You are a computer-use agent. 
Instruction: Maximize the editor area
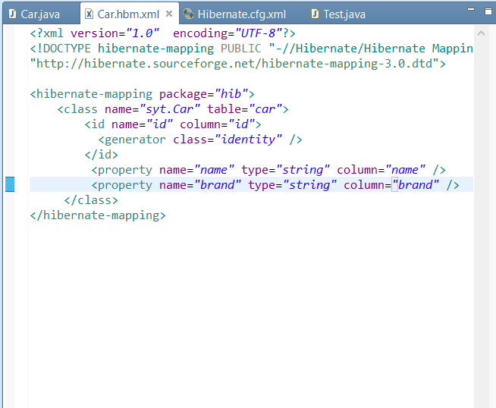[x=488, y=11]
